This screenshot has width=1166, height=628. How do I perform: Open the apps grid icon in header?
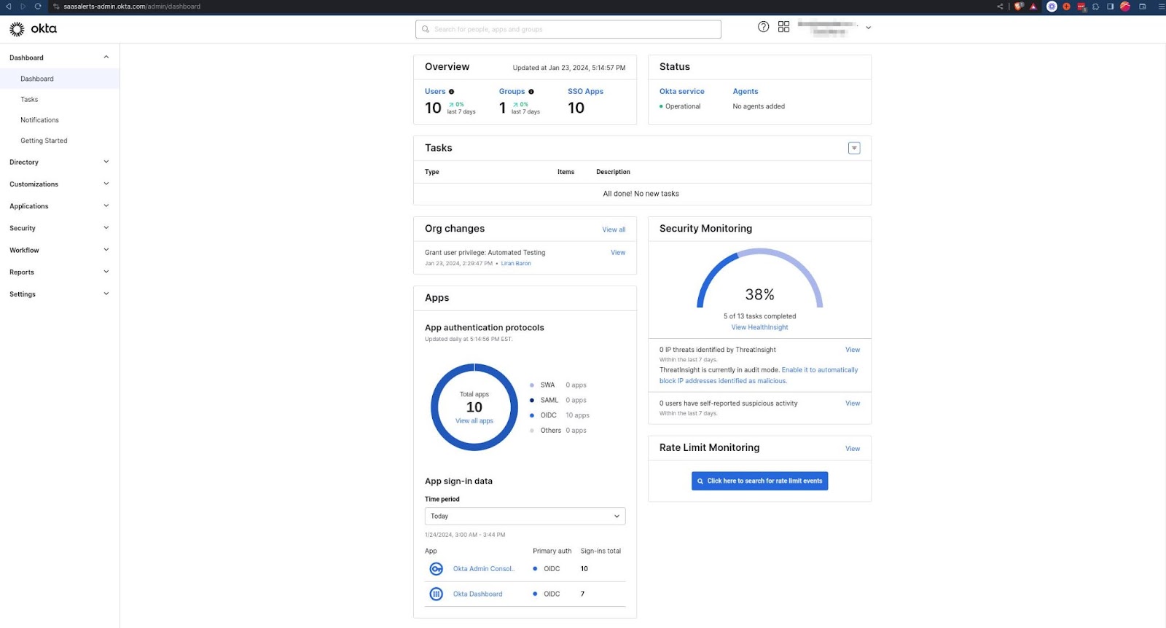point(783,27)
